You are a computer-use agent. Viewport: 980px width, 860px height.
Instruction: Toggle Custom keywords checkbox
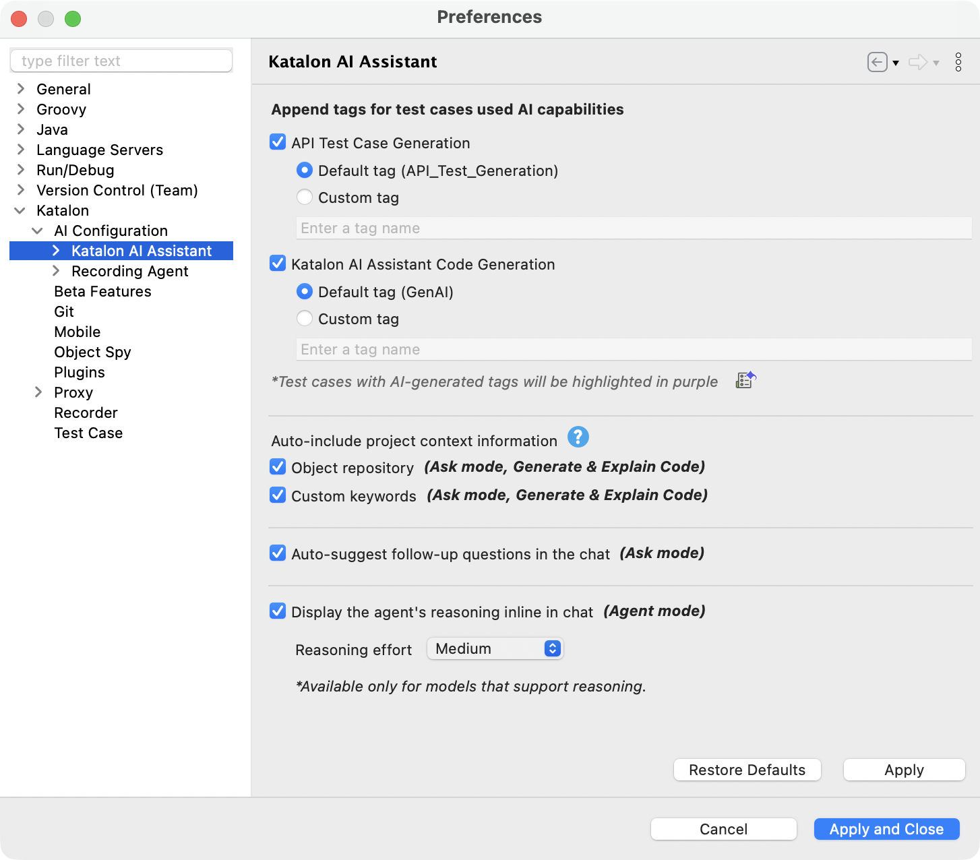(x=278, y=495)
